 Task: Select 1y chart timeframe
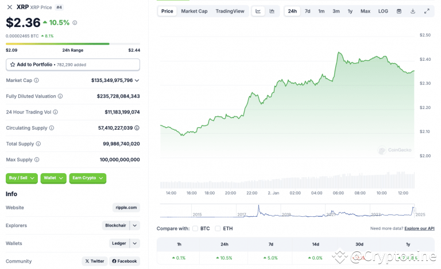pos(350,11)
